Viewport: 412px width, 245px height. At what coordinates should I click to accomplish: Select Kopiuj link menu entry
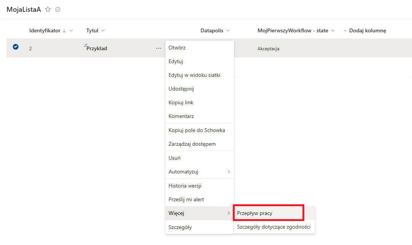point(181,102)
